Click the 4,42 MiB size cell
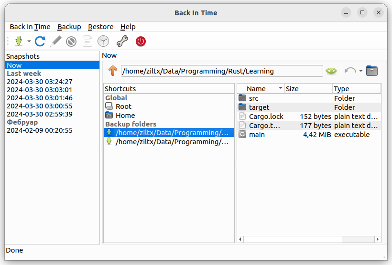This screenshot has height=265, width=392. (317, 135)
